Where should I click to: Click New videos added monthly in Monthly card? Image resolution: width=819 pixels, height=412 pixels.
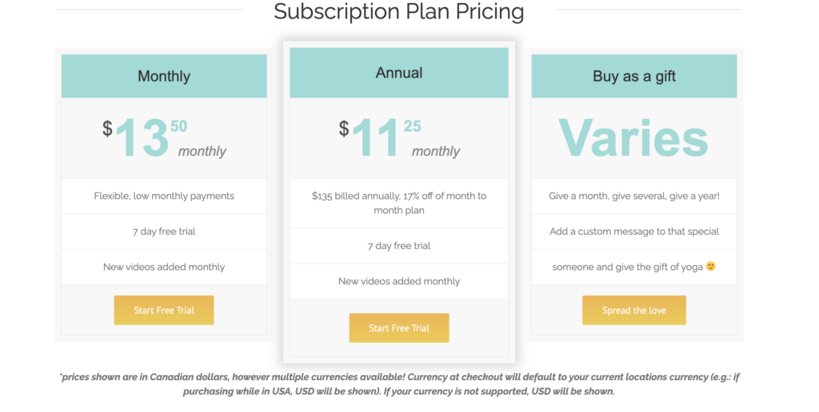(x=164, y=267)
